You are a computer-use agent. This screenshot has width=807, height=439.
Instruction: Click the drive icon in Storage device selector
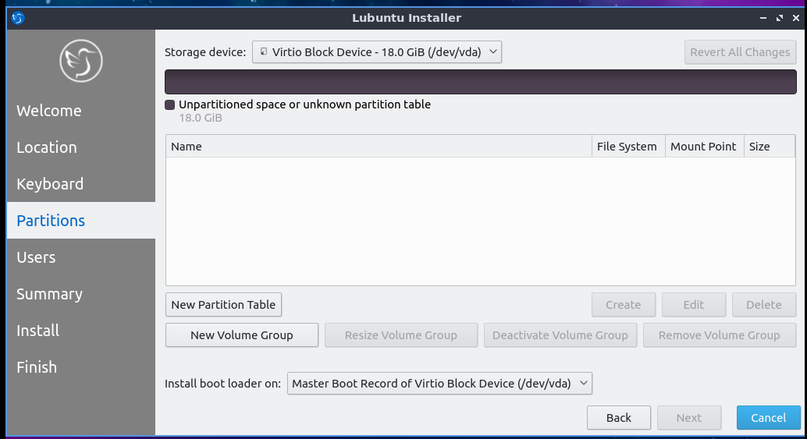264,52
